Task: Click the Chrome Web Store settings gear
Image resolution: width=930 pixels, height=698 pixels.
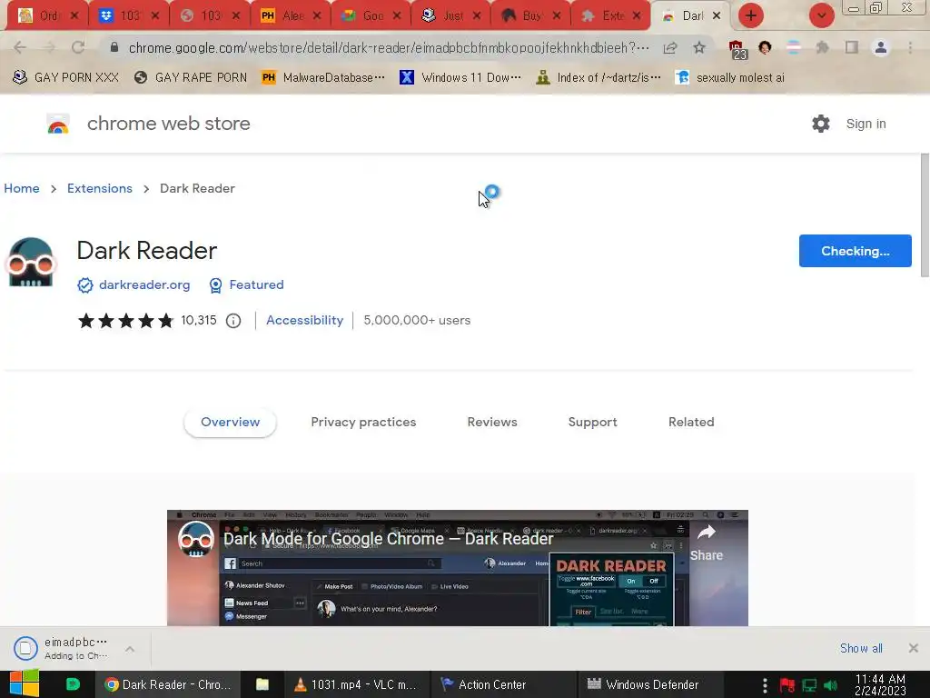Action: tap(821, 124)
